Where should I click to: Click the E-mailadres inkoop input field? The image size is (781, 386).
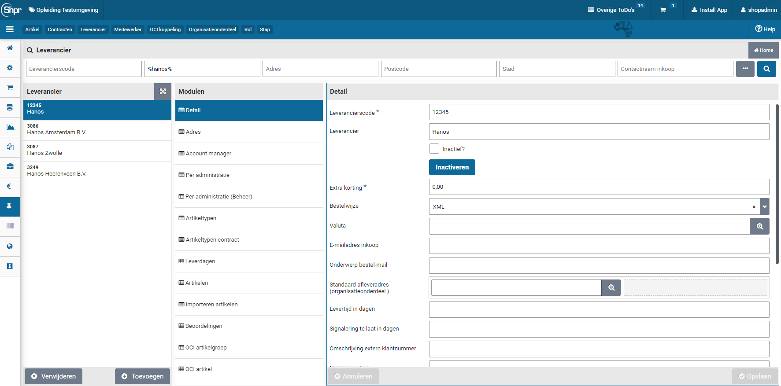pos(599,246)
